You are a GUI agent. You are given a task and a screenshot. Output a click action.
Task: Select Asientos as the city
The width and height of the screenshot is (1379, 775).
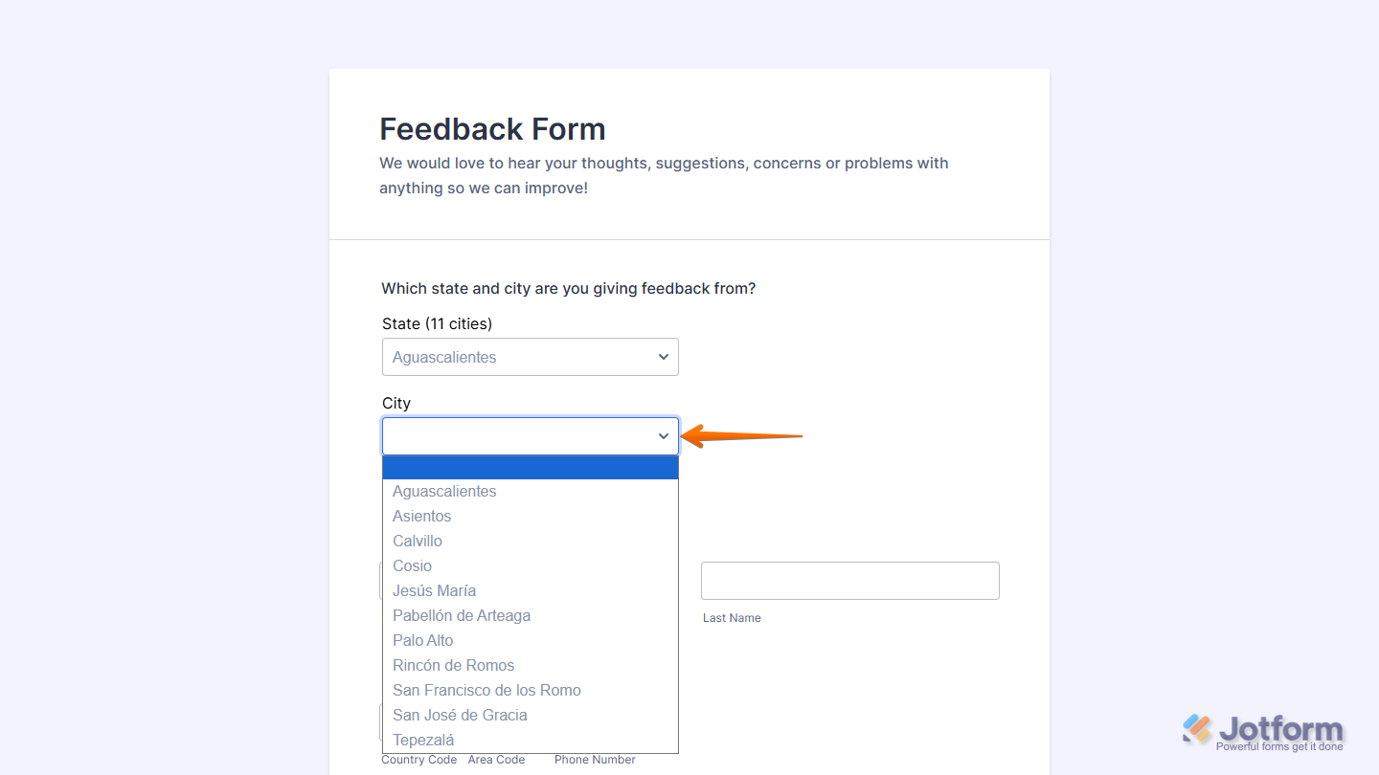tap(421, 516)
